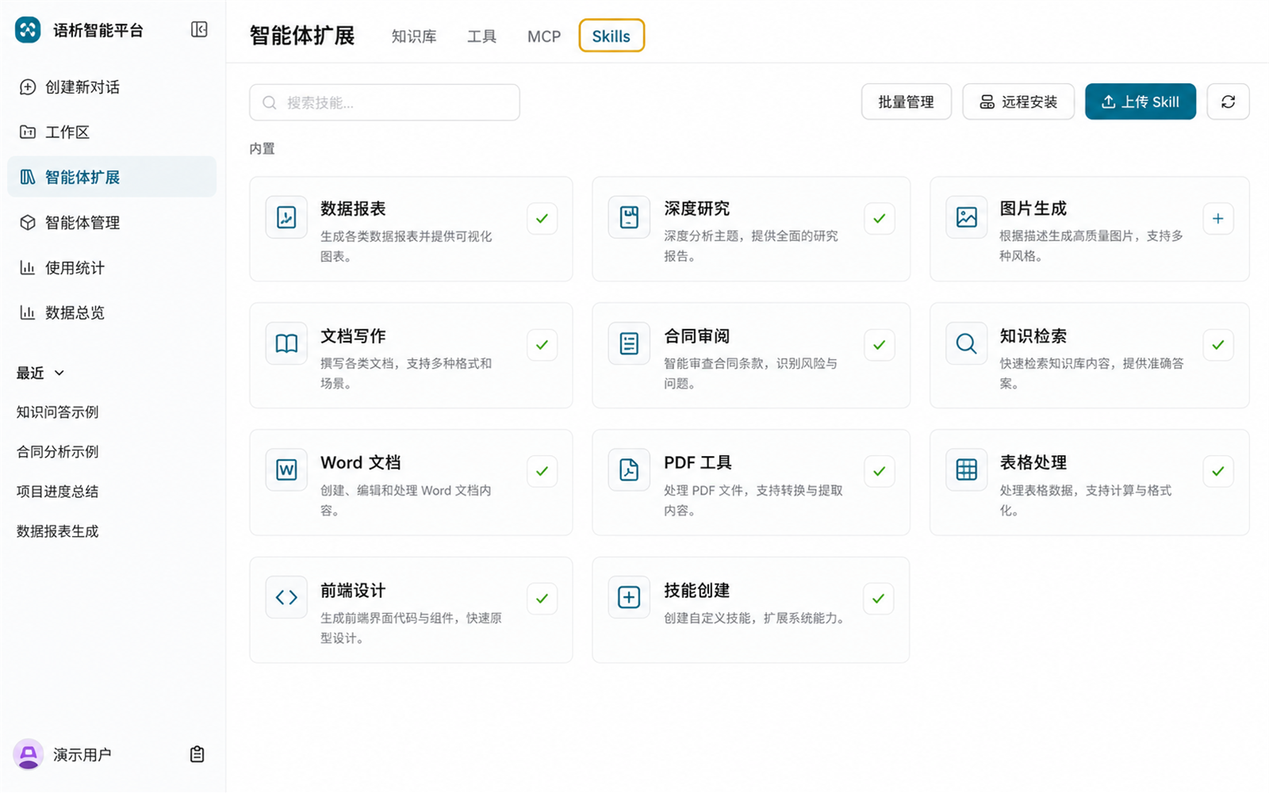Click the 文档写作 book icon
This screenshot has height=793, width=1269.
tap(286, 344)
